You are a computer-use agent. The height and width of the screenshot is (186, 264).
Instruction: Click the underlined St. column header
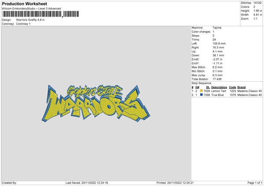(208, 87)
